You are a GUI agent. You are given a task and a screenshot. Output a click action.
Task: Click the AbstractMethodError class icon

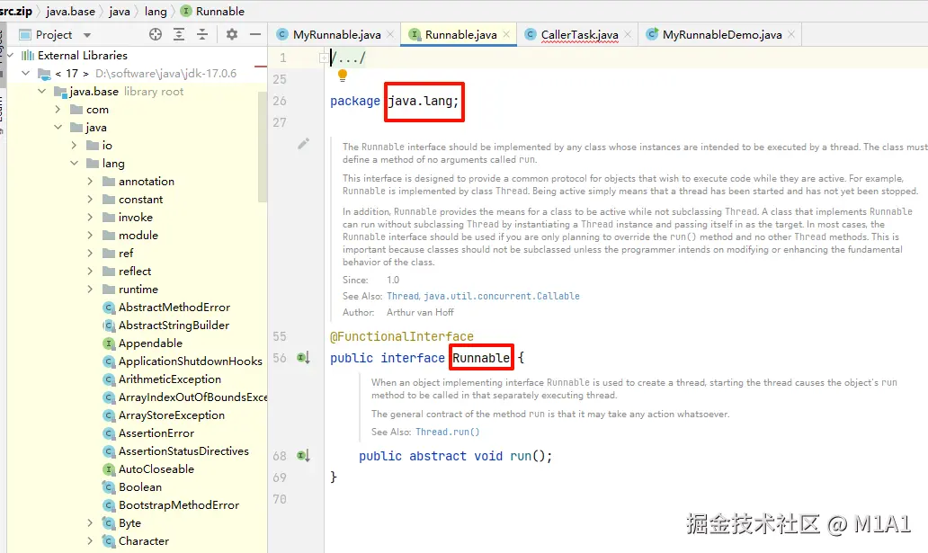point(108,308)
